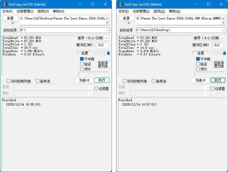228x172 pixels.
Task: Click source scrollbar down arrow in left window
Action: pyautogui.click(x=107, y=23)
